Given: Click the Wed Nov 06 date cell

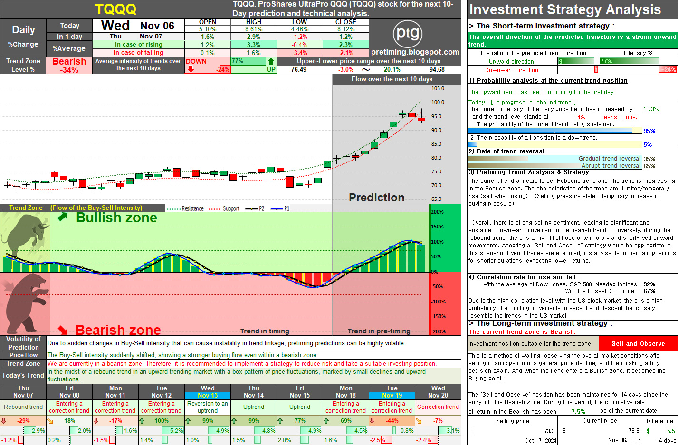Looking at the screenshot, I should pos(138,26).
